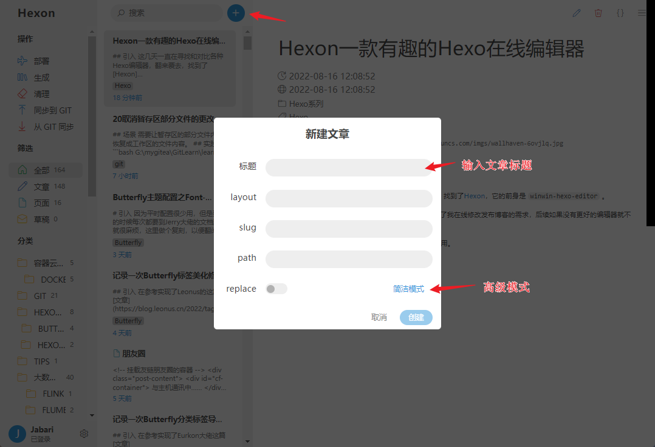This screenshot has height=447, width=655.
Task: Toggle the replace switch
Action: (x=276, y=289)
